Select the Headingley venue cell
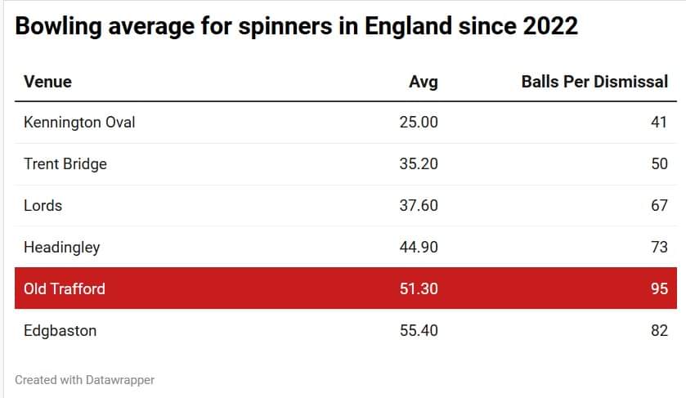The height and width of the screenshot is (398, 686). click(62, 247)
